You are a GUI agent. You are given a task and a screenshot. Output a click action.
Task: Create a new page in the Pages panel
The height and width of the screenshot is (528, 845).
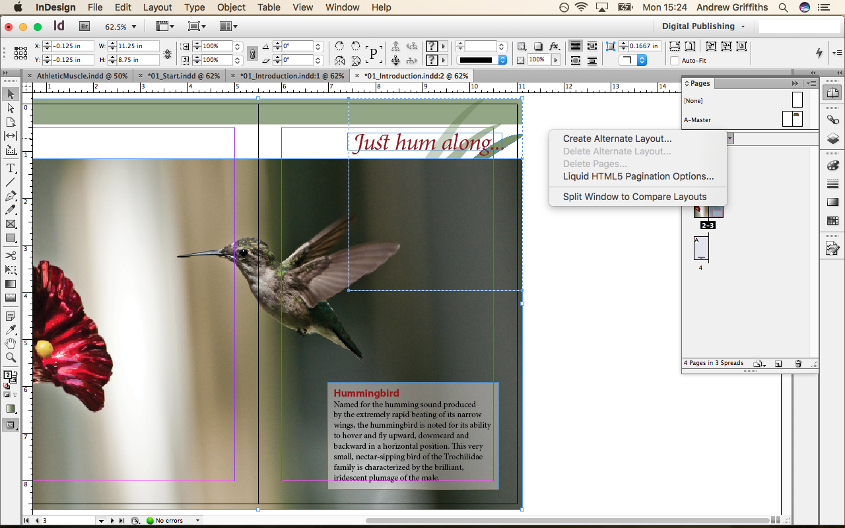point(779,363)
